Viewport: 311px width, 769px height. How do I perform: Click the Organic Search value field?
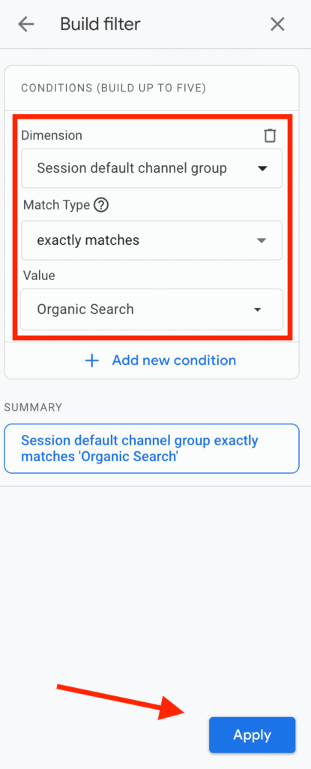click(x=152, y=309)
